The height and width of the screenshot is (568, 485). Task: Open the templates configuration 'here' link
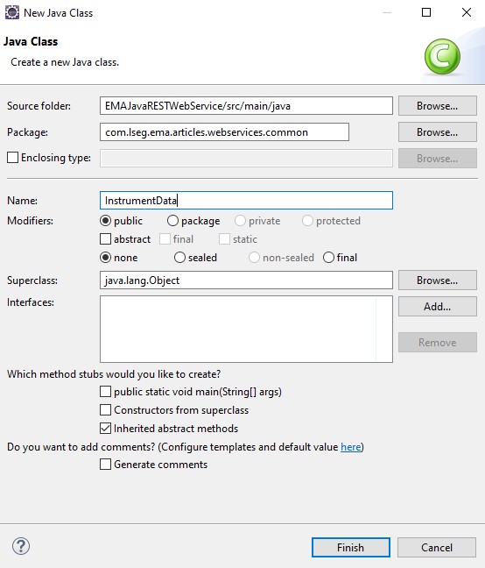(x=351, y=447)
